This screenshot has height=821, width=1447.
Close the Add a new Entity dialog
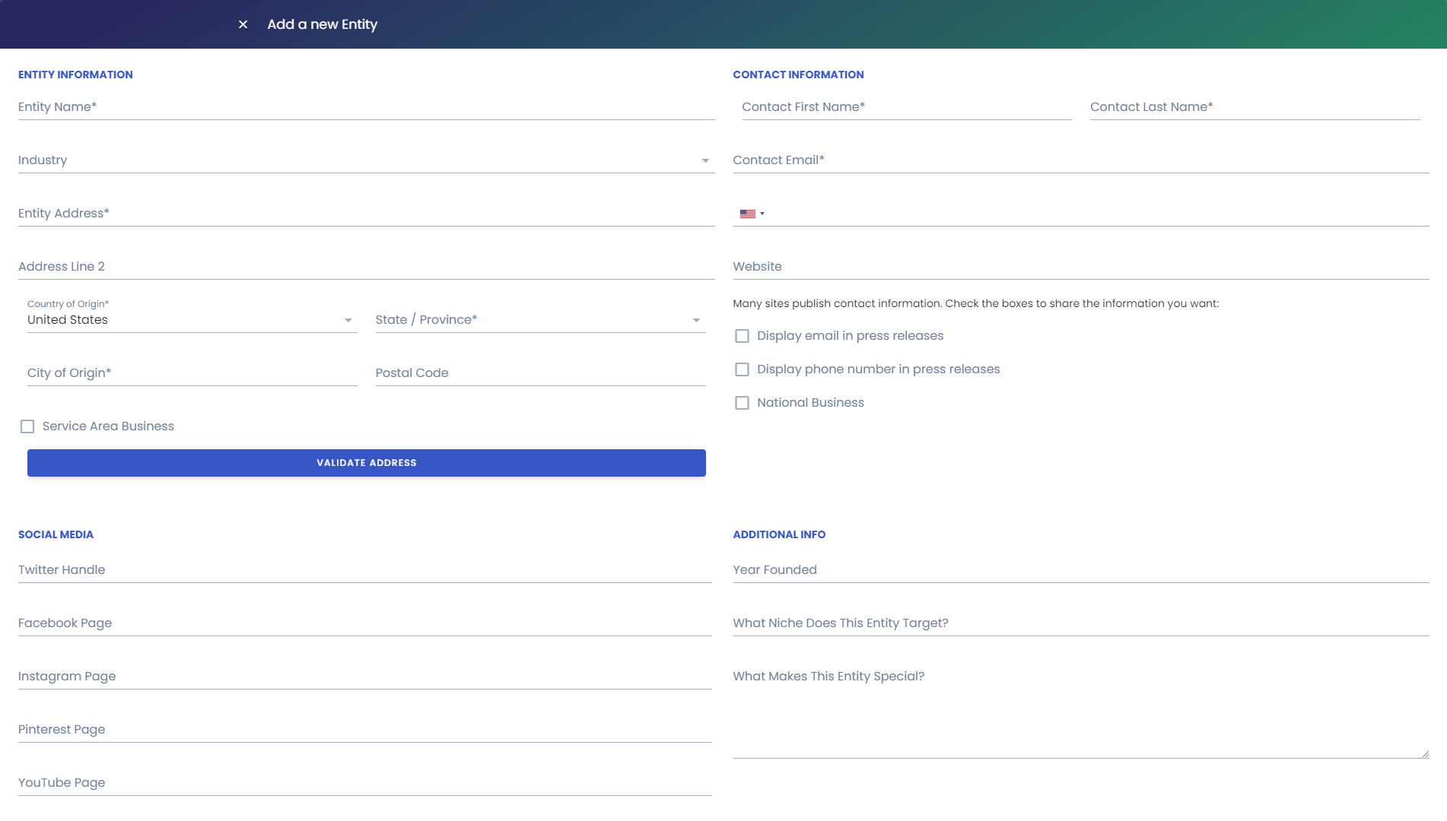click(243, 24)
